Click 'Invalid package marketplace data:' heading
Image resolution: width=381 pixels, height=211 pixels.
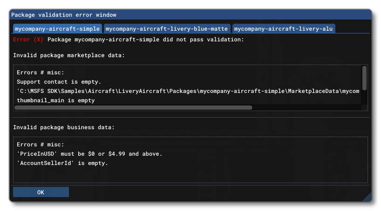point(69,55)
